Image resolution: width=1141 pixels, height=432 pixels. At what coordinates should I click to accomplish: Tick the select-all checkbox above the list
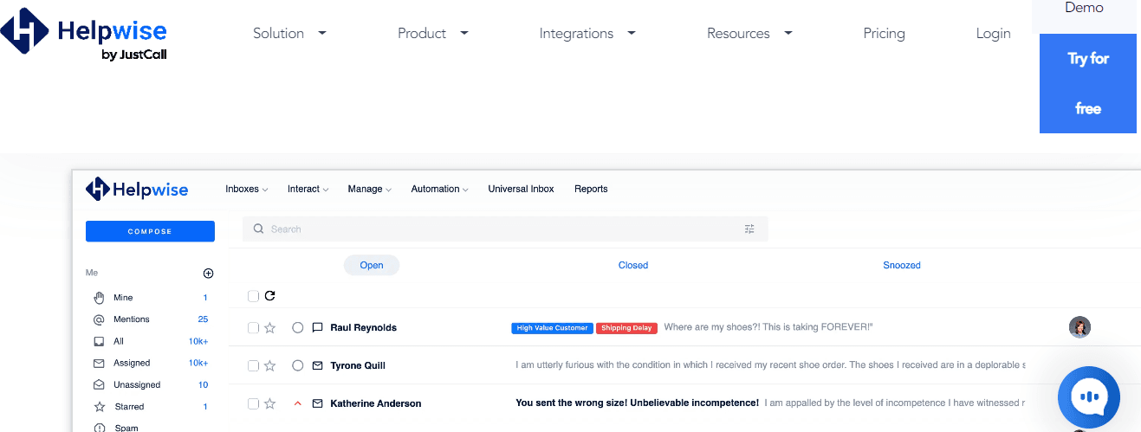coord(253,296)
